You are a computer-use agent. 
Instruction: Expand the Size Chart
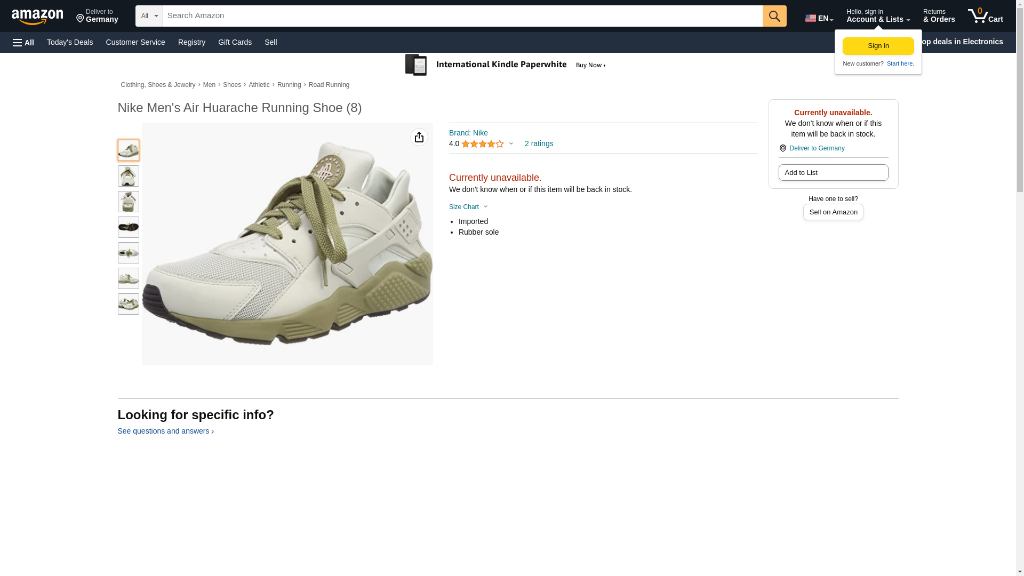click(x=468, y=207)
